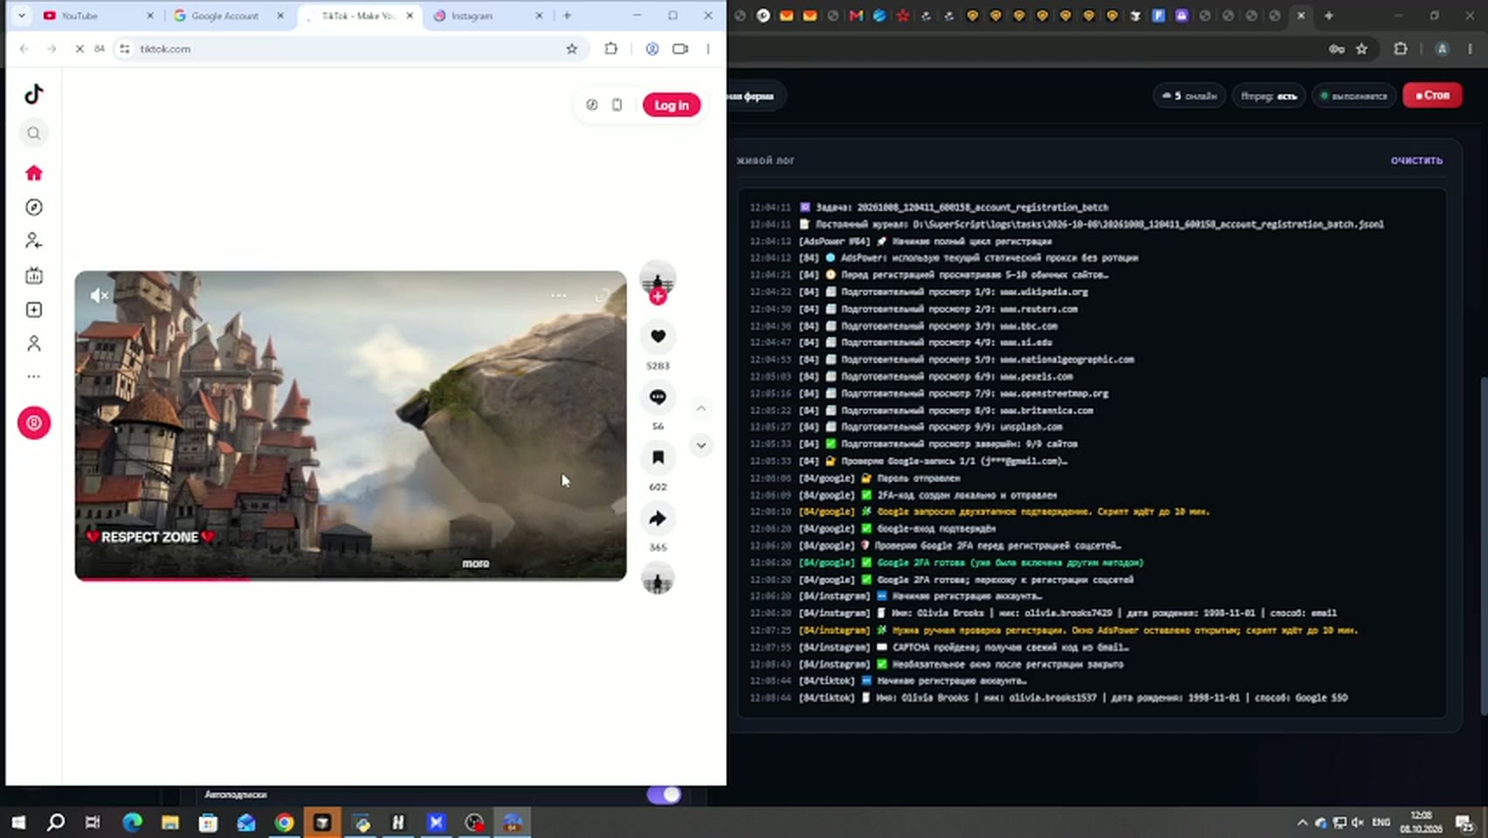Open the comments bubble icon
1488x838 pixels.
(x=658, y=397)
